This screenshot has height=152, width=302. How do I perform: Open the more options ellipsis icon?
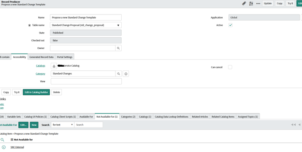click(258, 3)
